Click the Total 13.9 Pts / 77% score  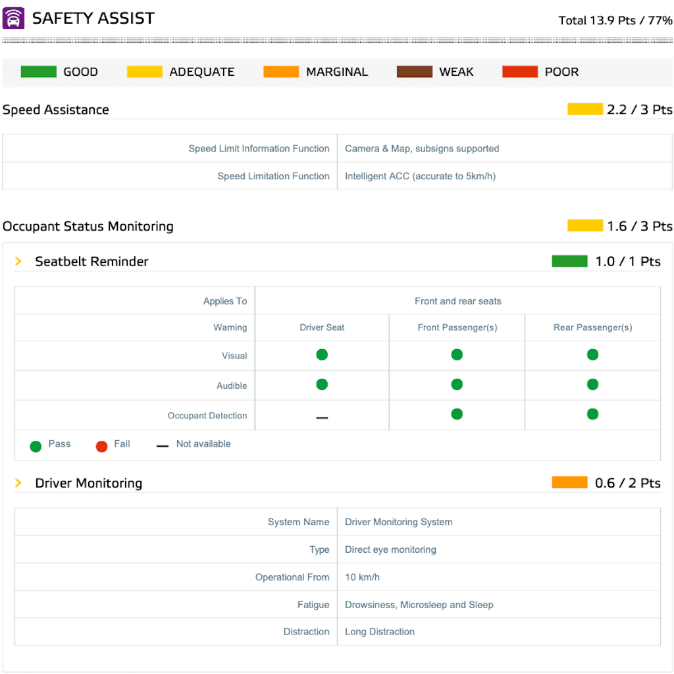point(615,20)
